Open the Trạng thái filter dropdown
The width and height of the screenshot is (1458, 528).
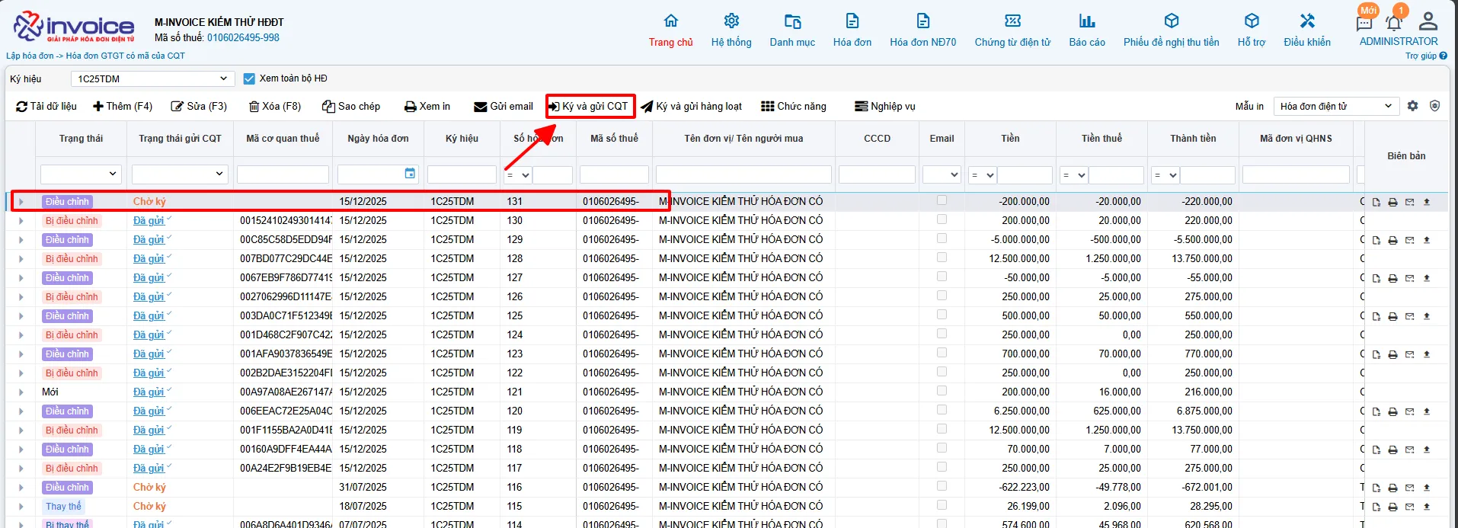click(81, 174)
